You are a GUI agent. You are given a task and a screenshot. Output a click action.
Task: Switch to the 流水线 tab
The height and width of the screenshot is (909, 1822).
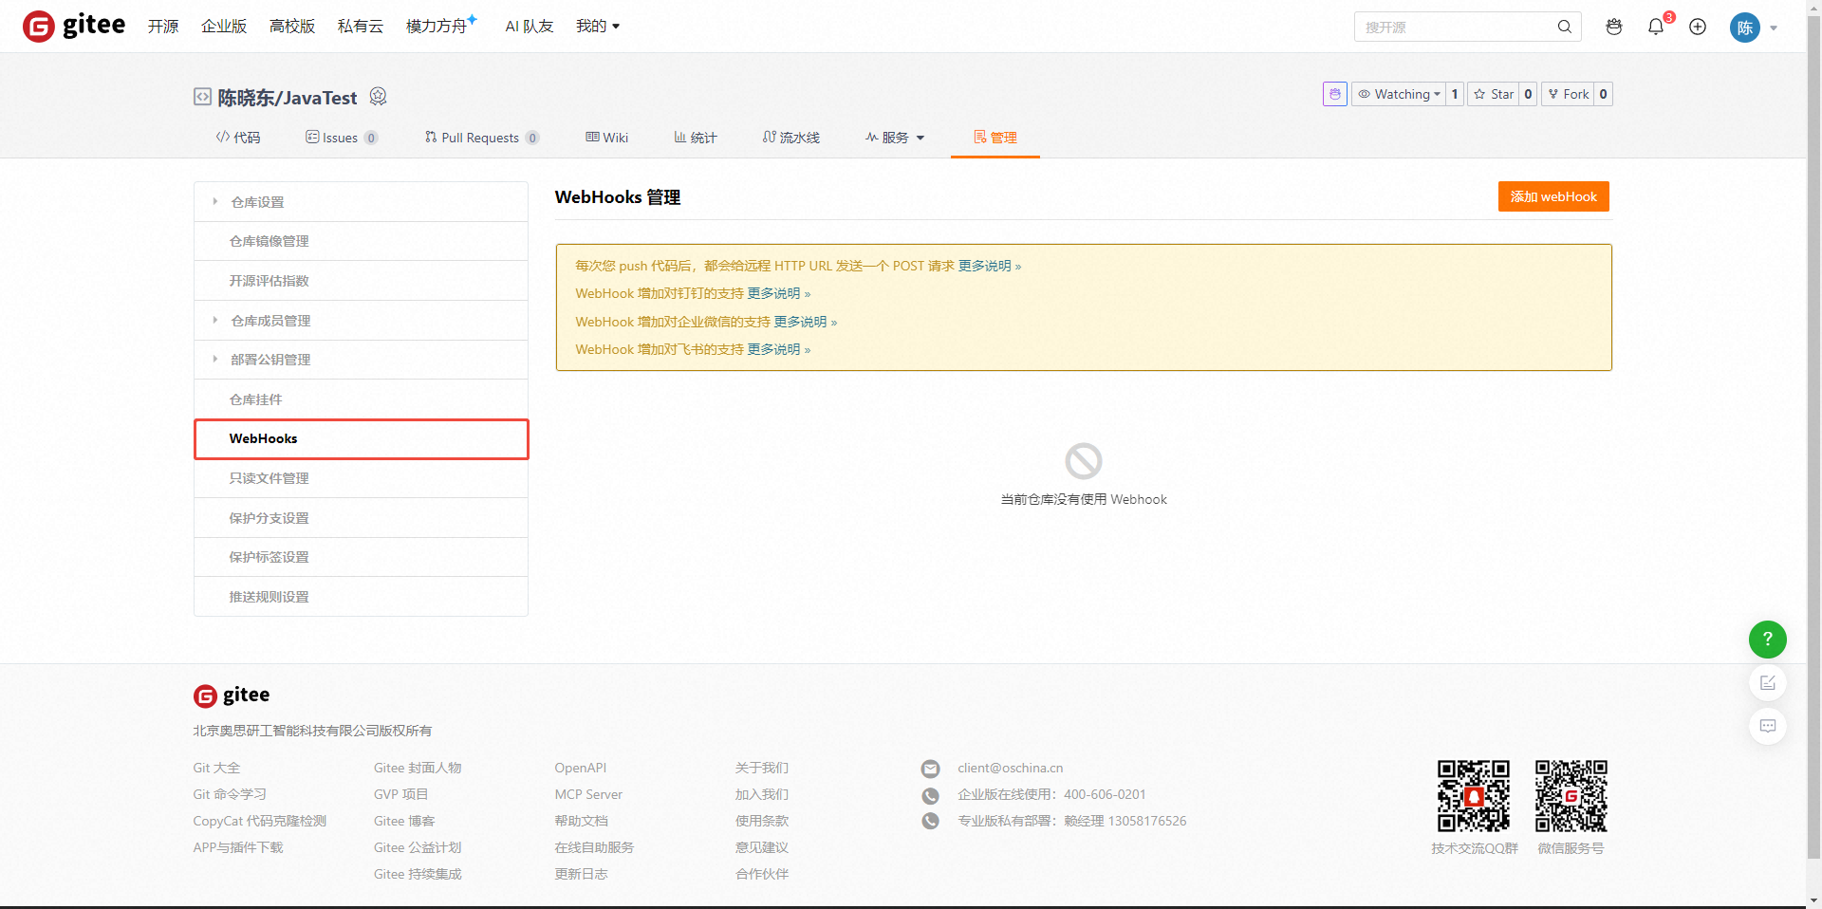coord(790,138)
